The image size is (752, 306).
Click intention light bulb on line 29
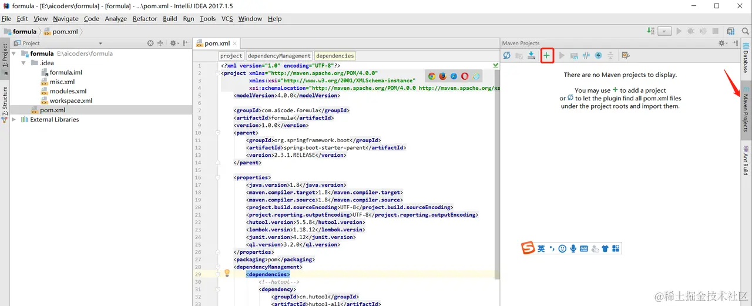227,273
